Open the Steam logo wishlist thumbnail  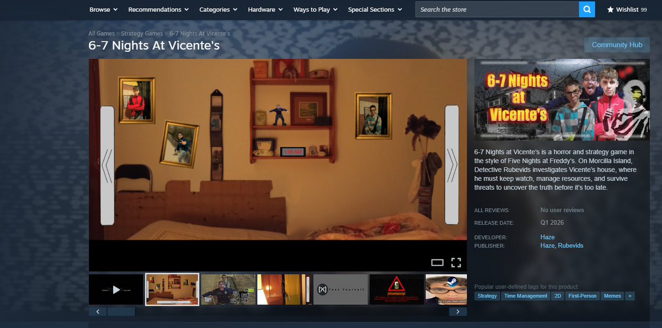(x=446, y=289)
